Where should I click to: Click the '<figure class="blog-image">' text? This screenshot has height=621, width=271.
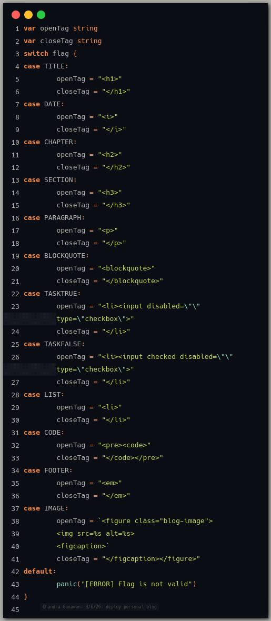(x=157, y=521)
